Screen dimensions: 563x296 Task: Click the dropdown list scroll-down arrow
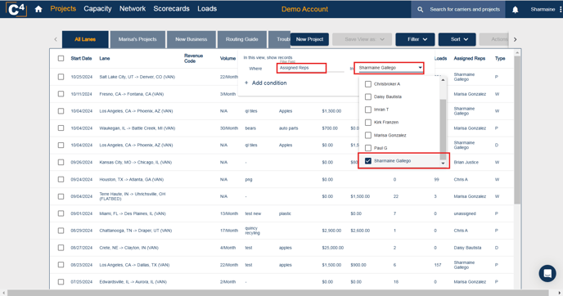tap(443, 164)
